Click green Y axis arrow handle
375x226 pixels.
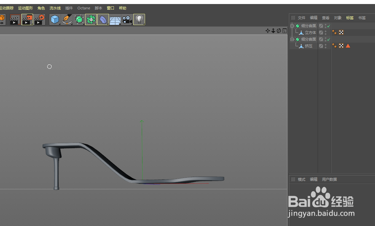[142, 122]
